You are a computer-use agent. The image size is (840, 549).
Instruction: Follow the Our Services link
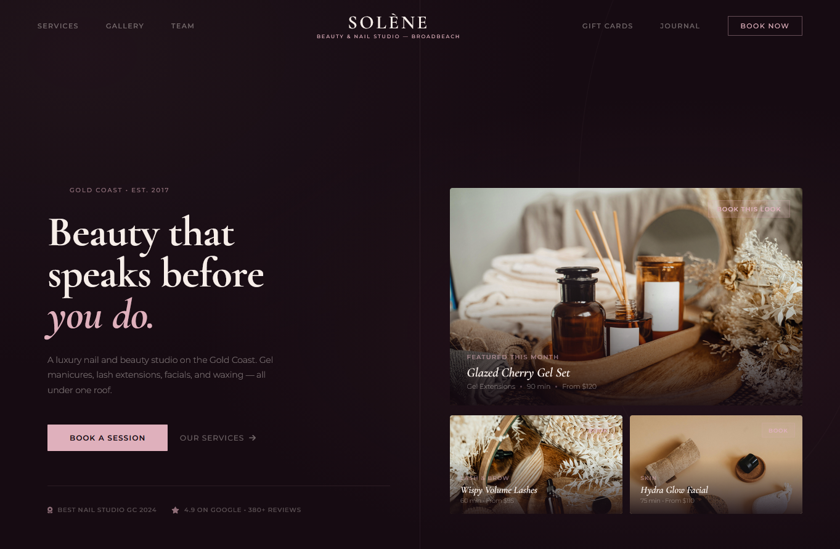(x=218, y=438)
